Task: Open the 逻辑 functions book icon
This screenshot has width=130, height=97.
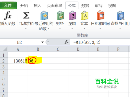Action: click(72, 15)
